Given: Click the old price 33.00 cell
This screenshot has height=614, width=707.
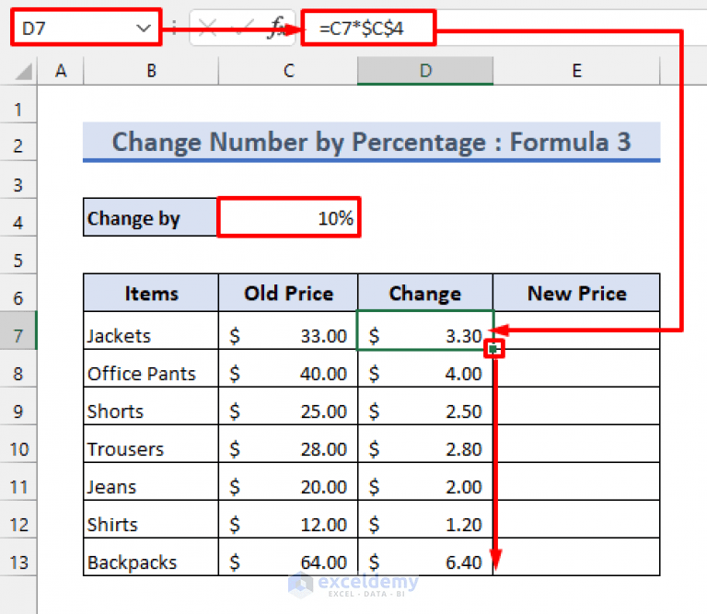Looking at the screenshot, I should coord(288,330).
